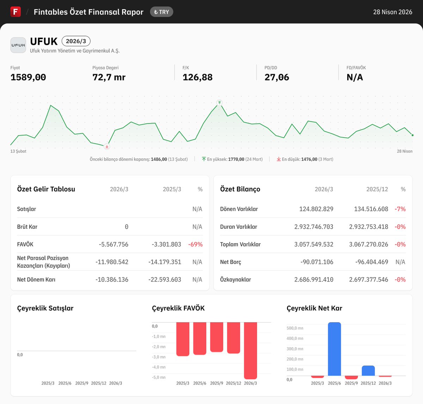Click the Özet Bilanço heading
This screenshot has height=404, width=423.
[x=240, y=189]
